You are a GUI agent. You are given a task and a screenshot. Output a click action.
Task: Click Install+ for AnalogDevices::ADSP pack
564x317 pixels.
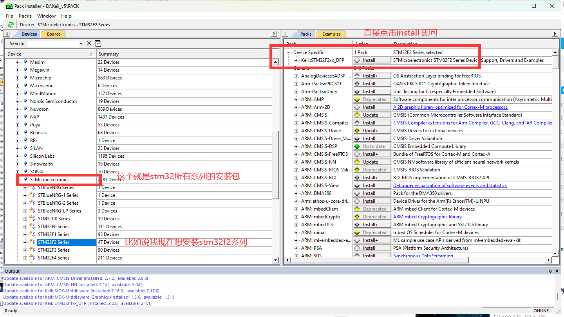pos(372,76)
